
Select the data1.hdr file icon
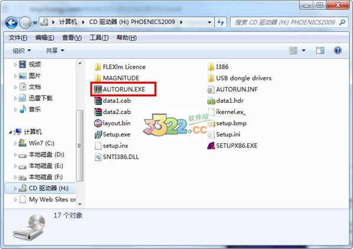tap(211, 101)
